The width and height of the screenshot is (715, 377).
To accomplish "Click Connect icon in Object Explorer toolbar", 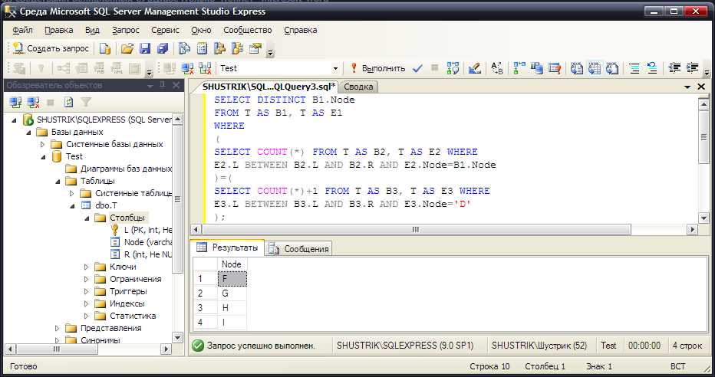I will tap(15, 102).
